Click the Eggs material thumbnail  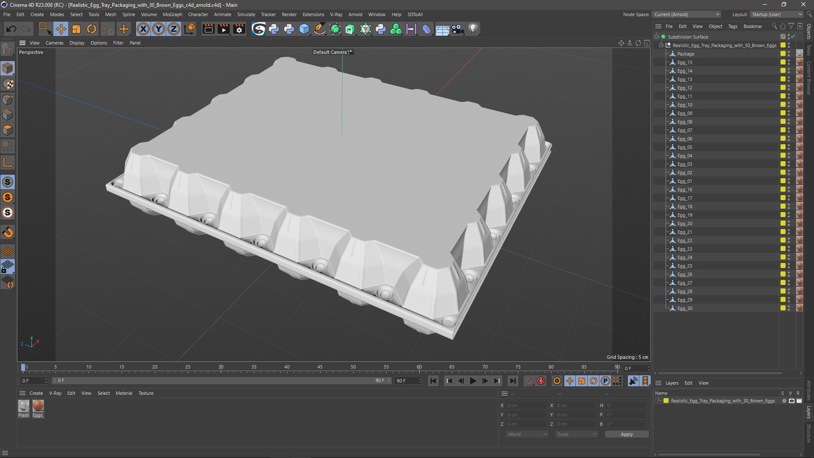pos(38,406)
